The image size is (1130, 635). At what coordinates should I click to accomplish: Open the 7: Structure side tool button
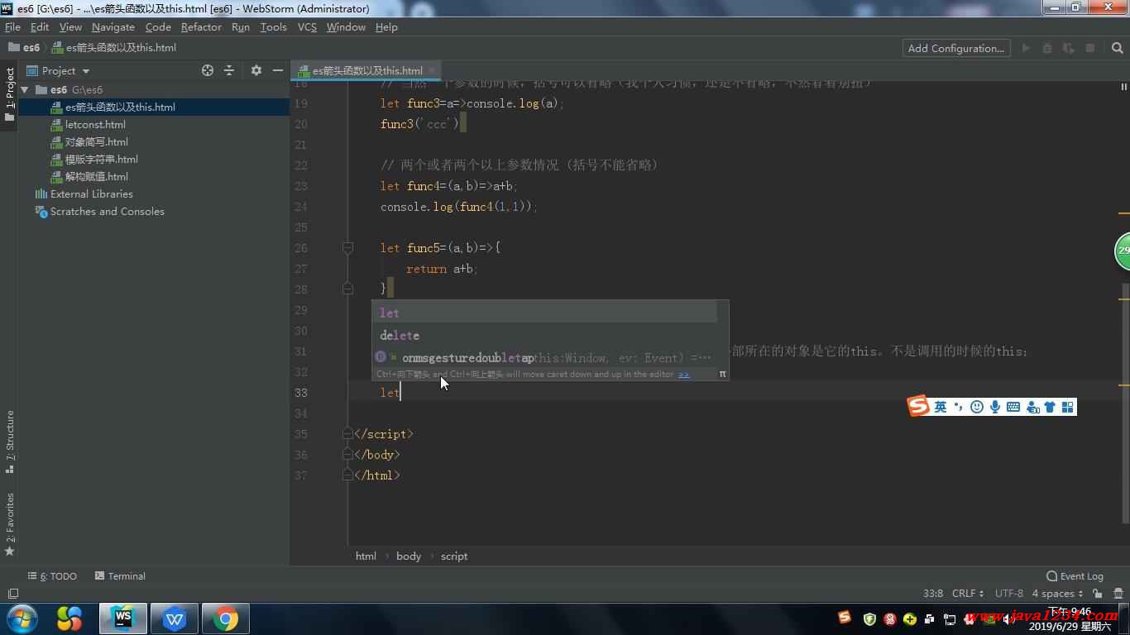click(x=10, y=442)
